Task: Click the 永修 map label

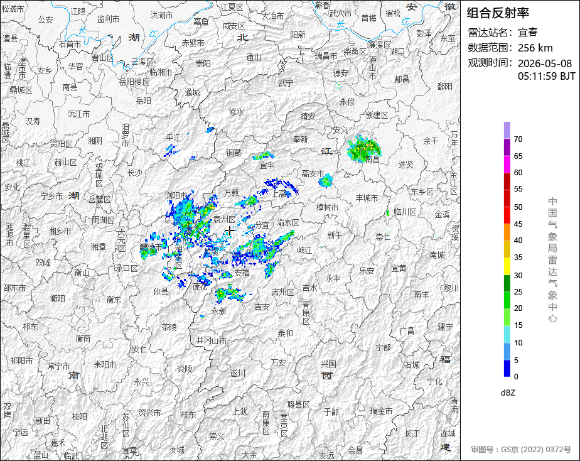Action: tap(347, 101)
